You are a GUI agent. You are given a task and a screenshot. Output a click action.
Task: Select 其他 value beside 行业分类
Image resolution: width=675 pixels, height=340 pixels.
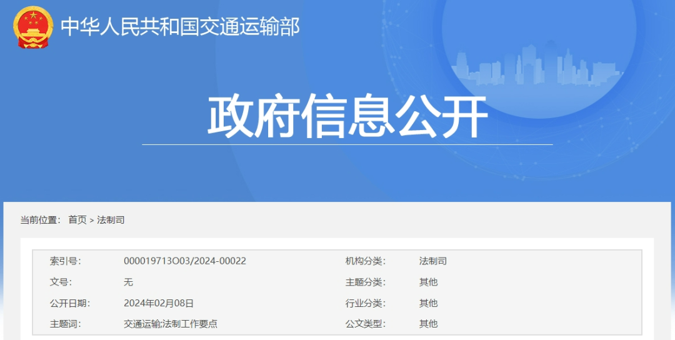coord(428,303)
